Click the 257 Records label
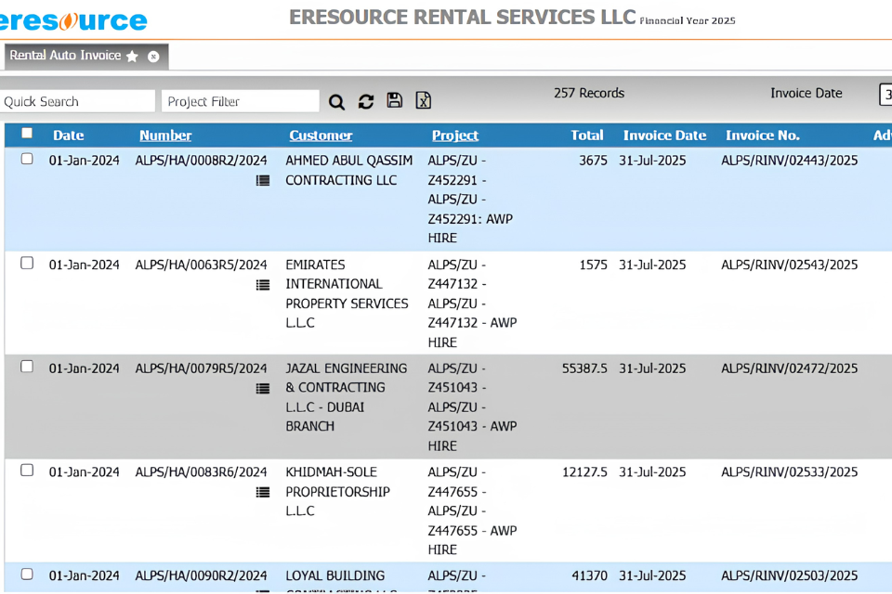The image size is (892, 594). pyautogui.click(x=589, y=93)
